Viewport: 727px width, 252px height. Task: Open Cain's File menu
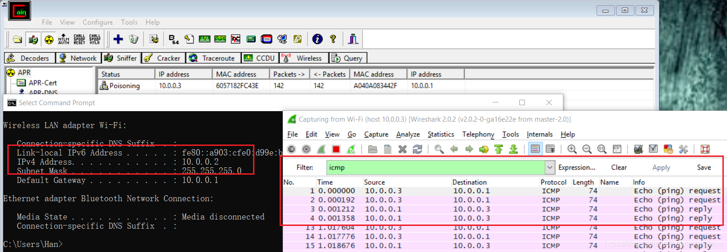click(47, 22)
